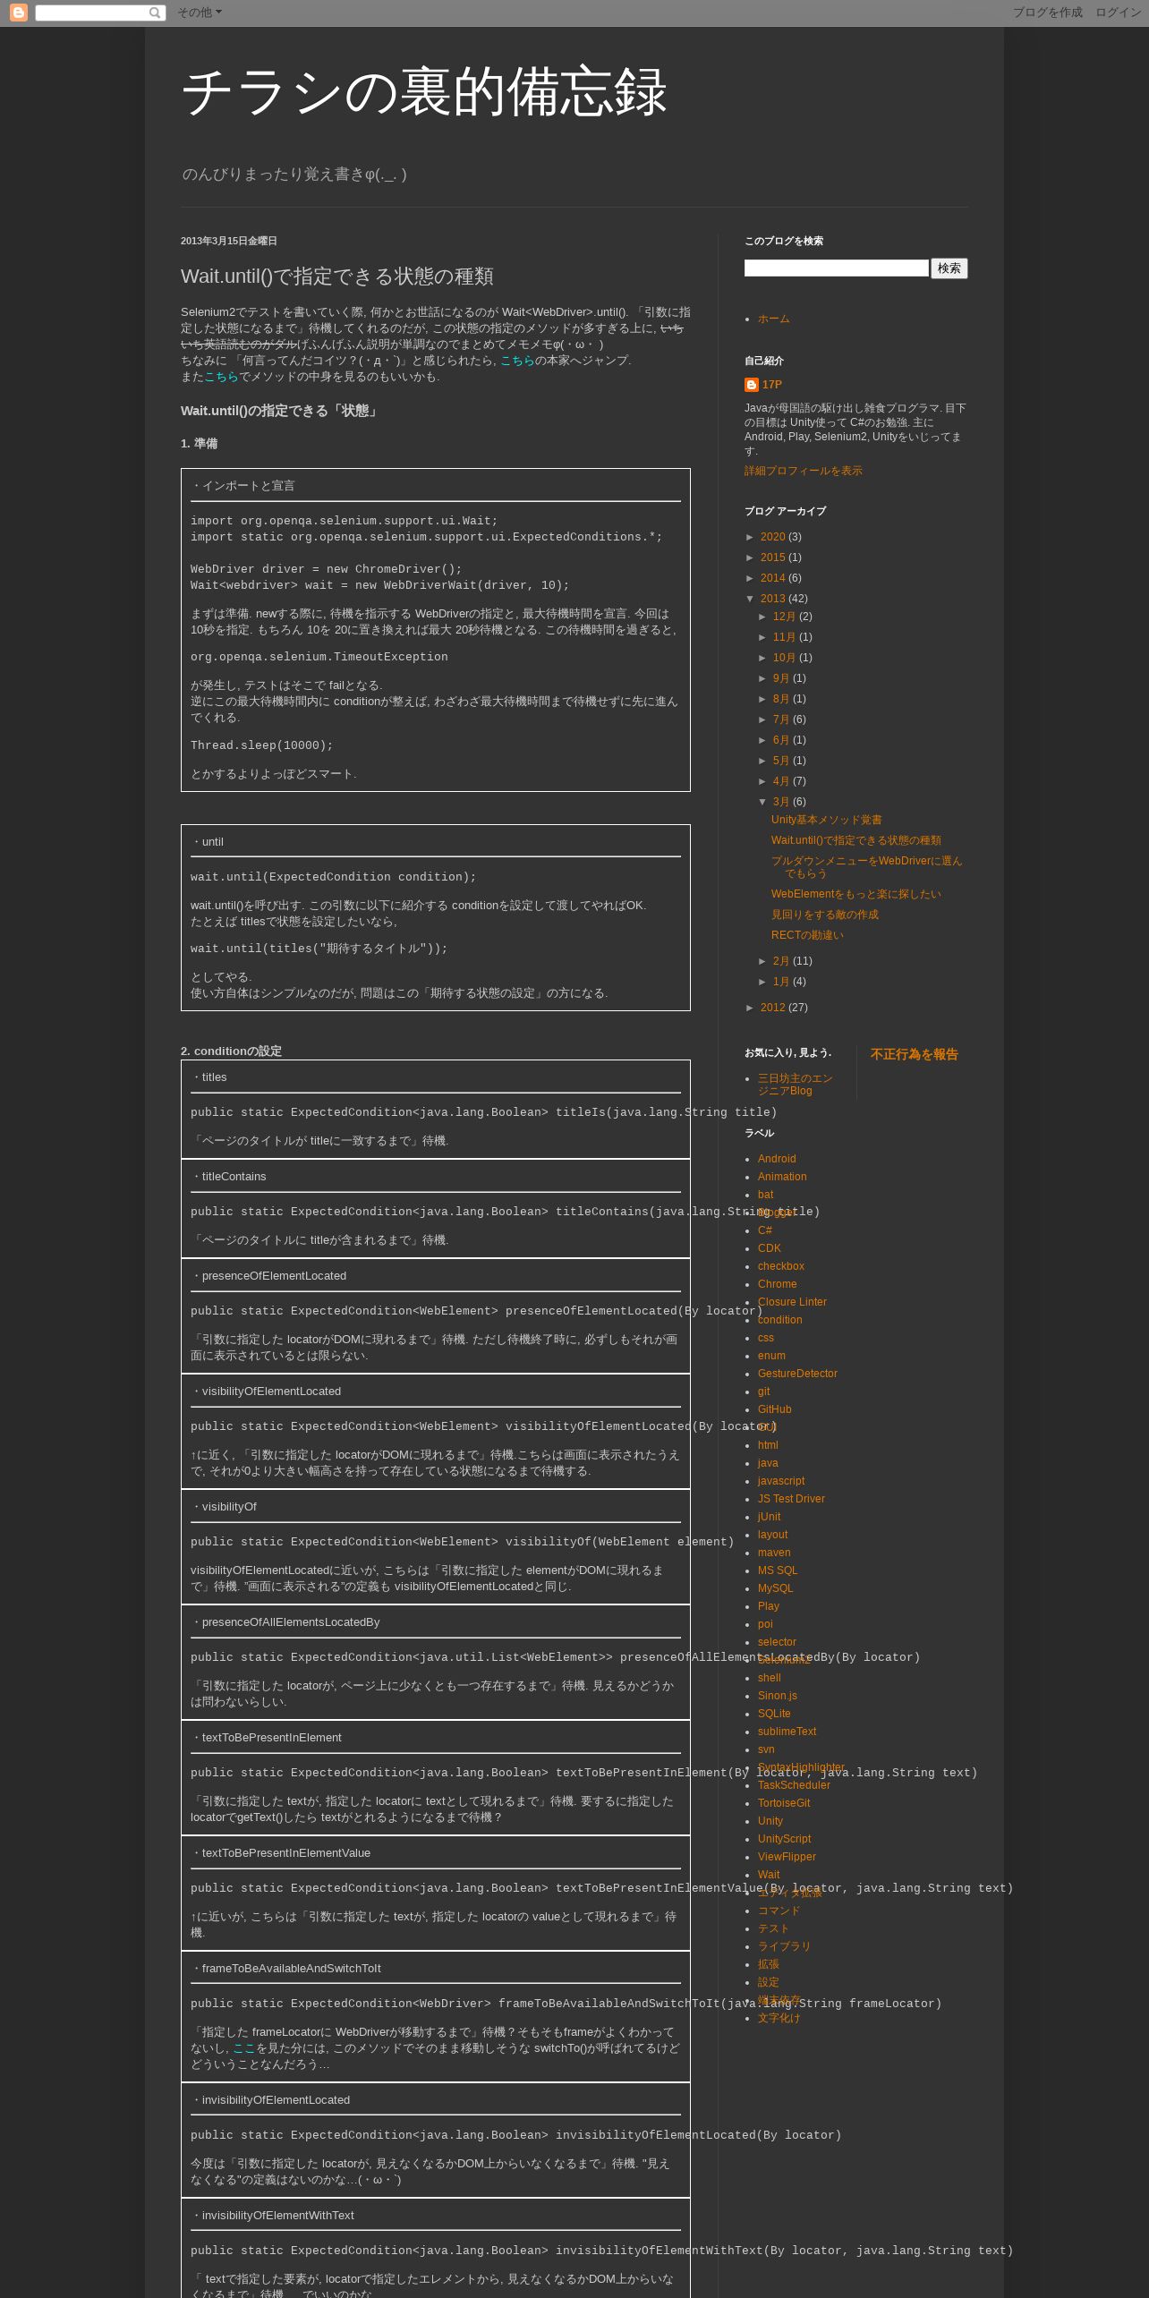Click the magnifier icon in navbar search

tap(155, 13)
